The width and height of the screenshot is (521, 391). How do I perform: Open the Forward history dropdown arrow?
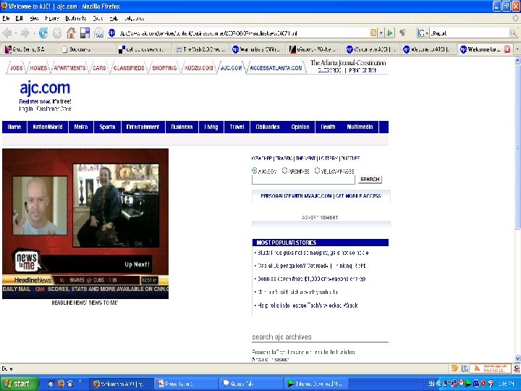pyautogui.click(x=33, y=33)
